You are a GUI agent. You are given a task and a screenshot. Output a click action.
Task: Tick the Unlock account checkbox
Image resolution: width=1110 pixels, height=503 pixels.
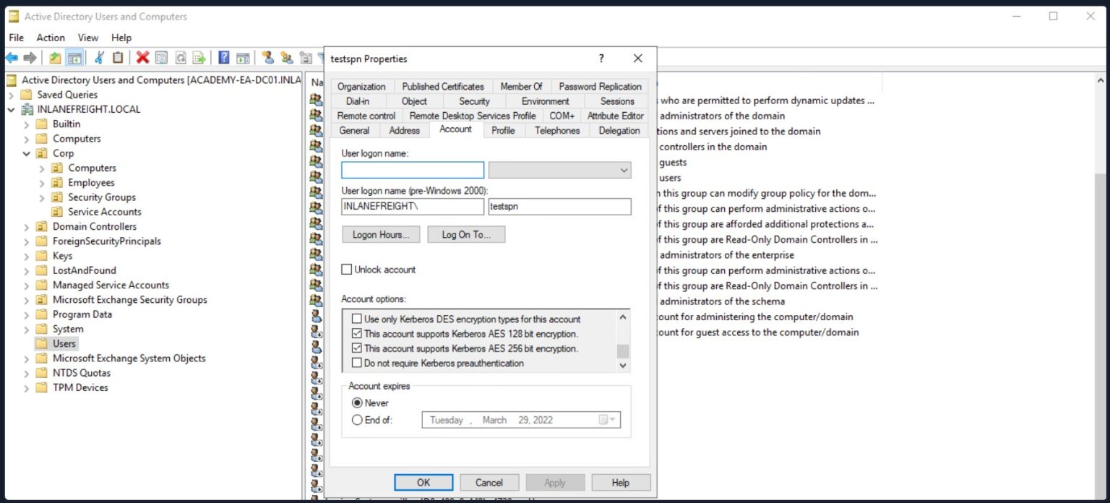click(347, 270)
